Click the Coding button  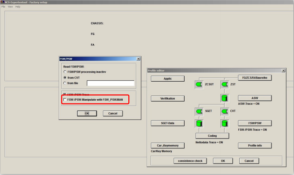click(x=212, y=136)
